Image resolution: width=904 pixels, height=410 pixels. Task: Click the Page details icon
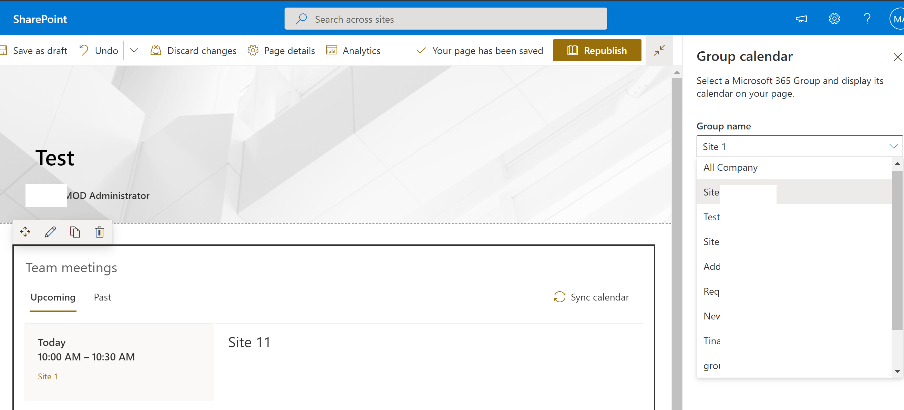(252, 51)
